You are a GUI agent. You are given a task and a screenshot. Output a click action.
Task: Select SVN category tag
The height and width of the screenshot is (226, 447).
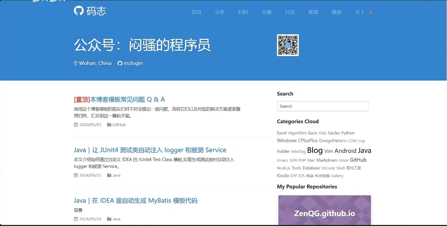click(293, 160)
